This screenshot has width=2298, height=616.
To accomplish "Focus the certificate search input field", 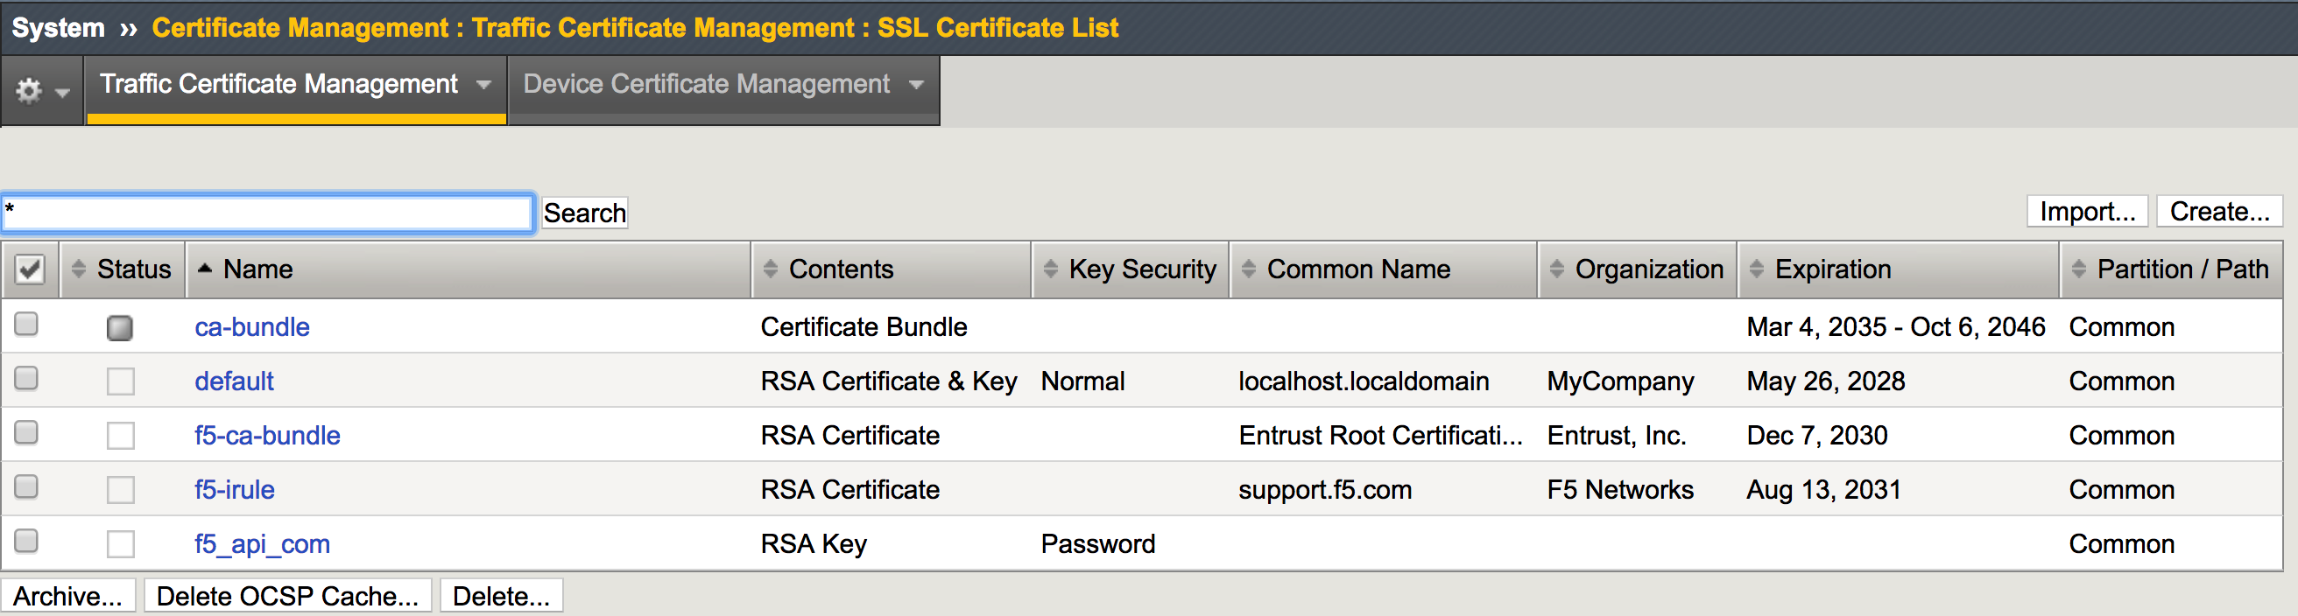I will tap(267, 213).
